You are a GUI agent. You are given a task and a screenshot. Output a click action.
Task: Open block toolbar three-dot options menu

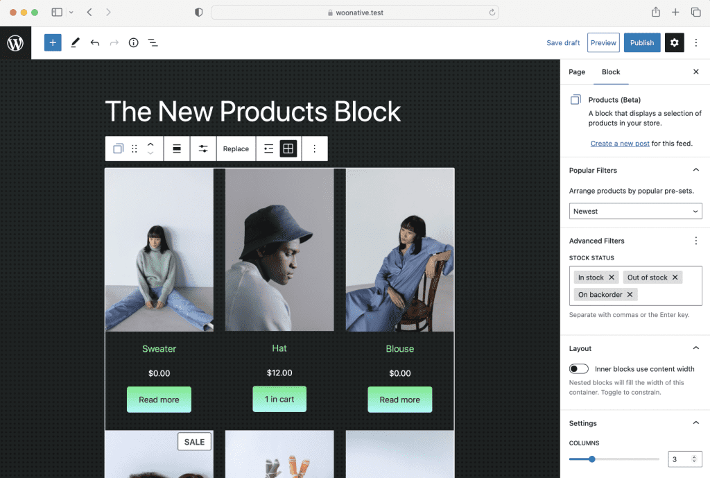(314, 148)
